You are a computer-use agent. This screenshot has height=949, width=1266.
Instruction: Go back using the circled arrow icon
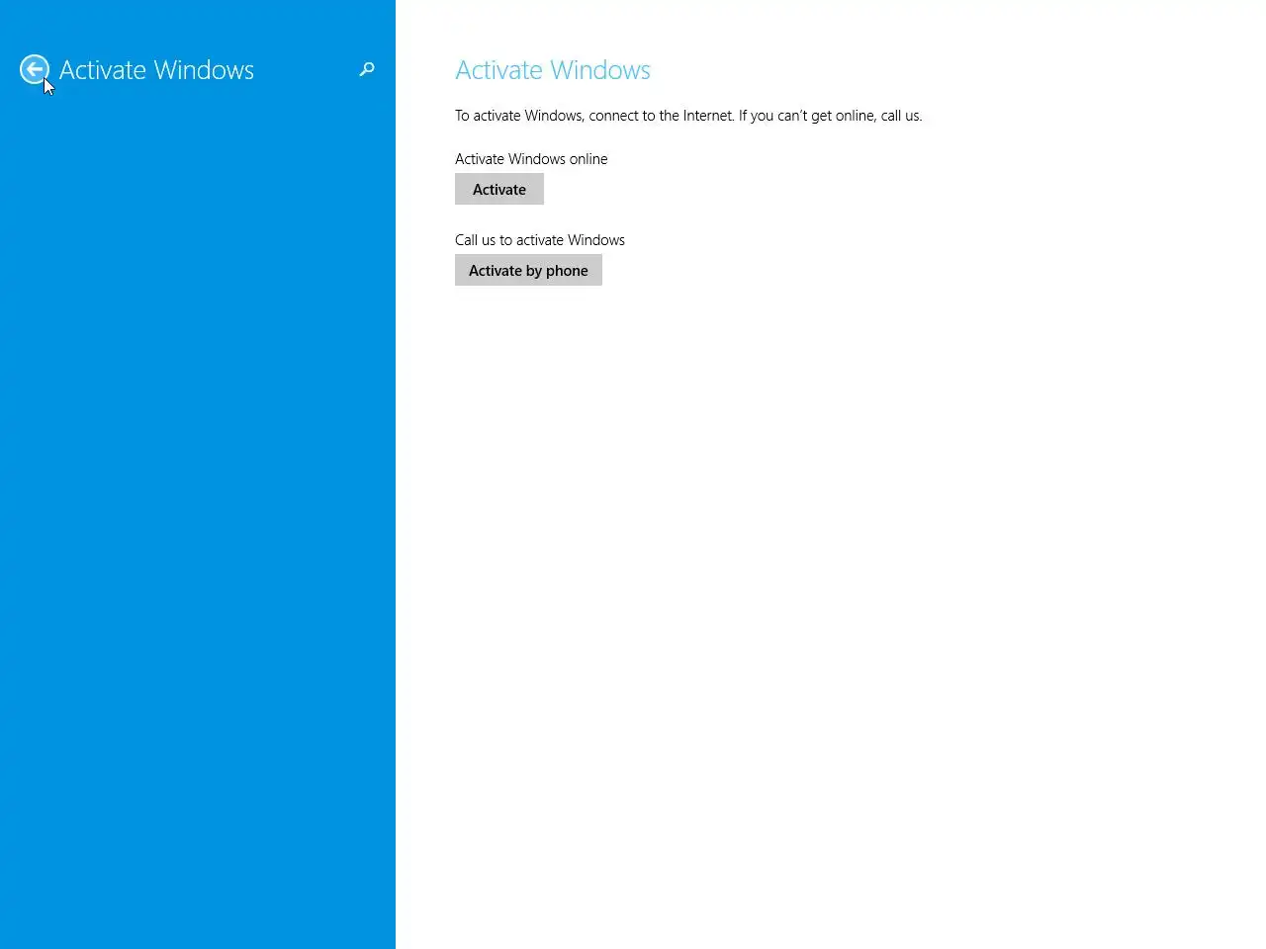coord(35,69)
